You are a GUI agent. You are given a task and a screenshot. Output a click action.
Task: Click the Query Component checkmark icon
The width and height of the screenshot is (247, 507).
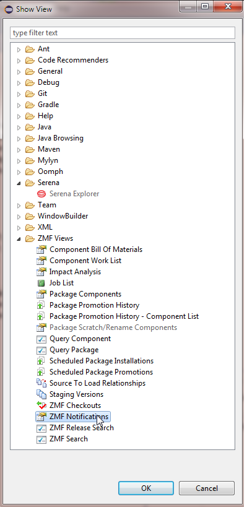tap(41, 339)
